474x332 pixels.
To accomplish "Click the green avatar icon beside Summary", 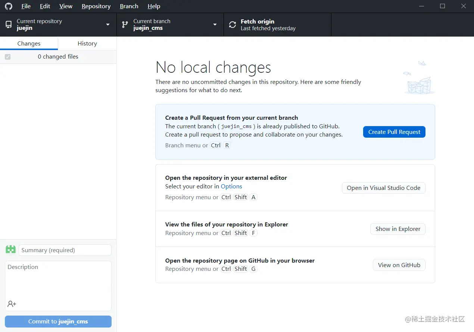I will pos(10,250).
